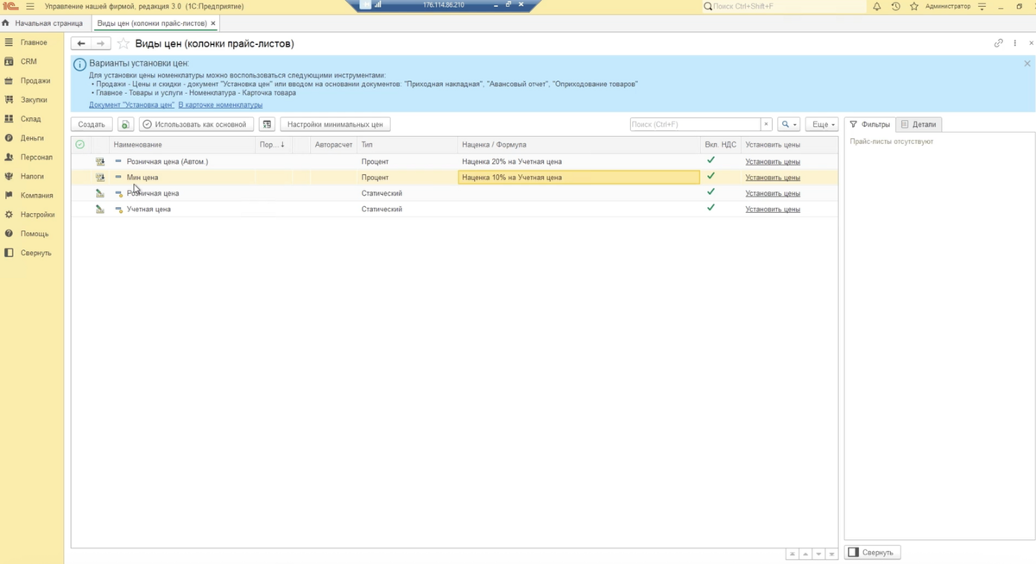Screen dimensions: 1036x564
Task: Click Установить цены link for Розничная цена (Автом.)
Action: point(773,161)
